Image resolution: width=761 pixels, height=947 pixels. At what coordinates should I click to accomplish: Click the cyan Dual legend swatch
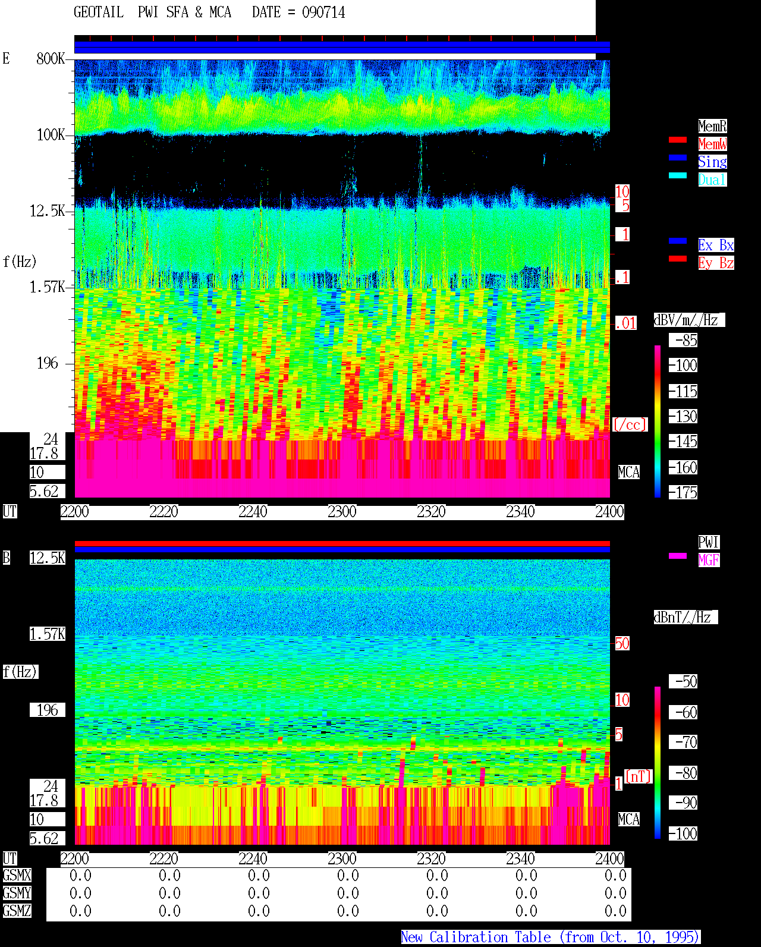(x=678, y=175)
